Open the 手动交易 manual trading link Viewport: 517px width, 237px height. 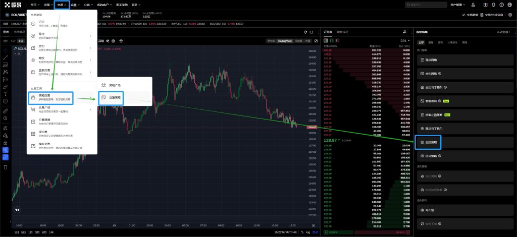pyautogui.click(x=503, y=32)
